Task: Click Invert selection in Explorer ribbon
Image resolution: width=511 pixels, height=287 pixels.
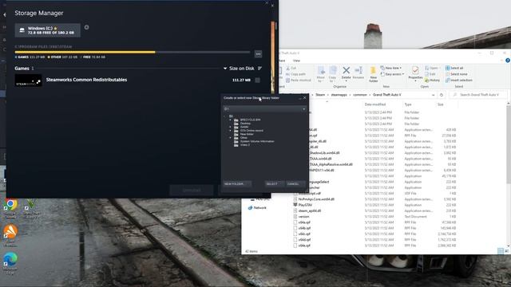Action: (x=459, y=80)
